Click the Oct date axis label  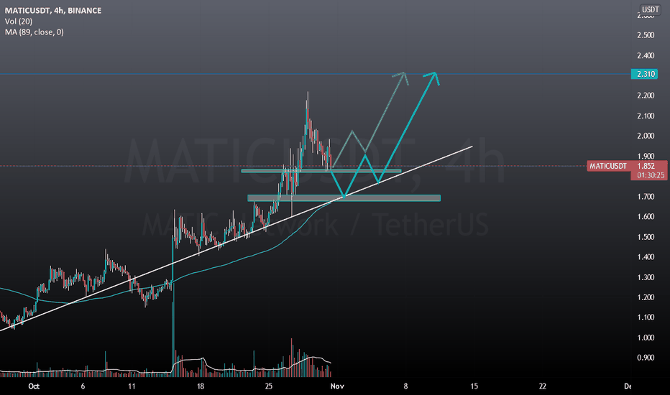point(34,386)
